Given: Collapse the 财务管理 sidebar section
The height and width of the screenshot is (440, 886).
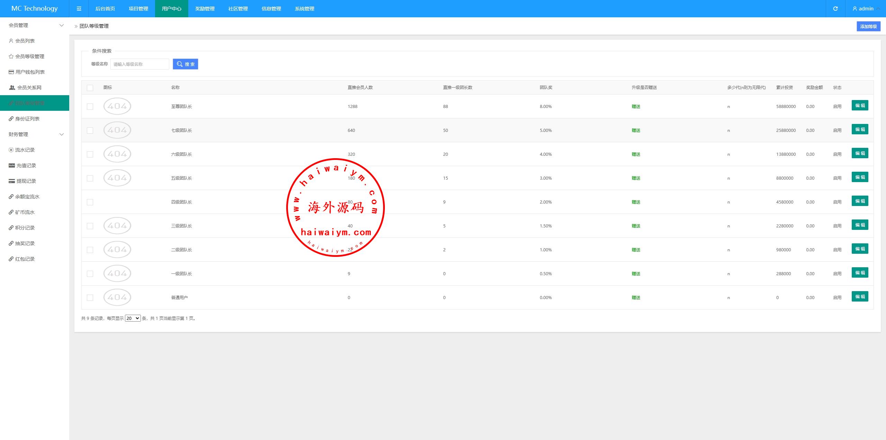Looking at the screenshot, I should [62, 134].
